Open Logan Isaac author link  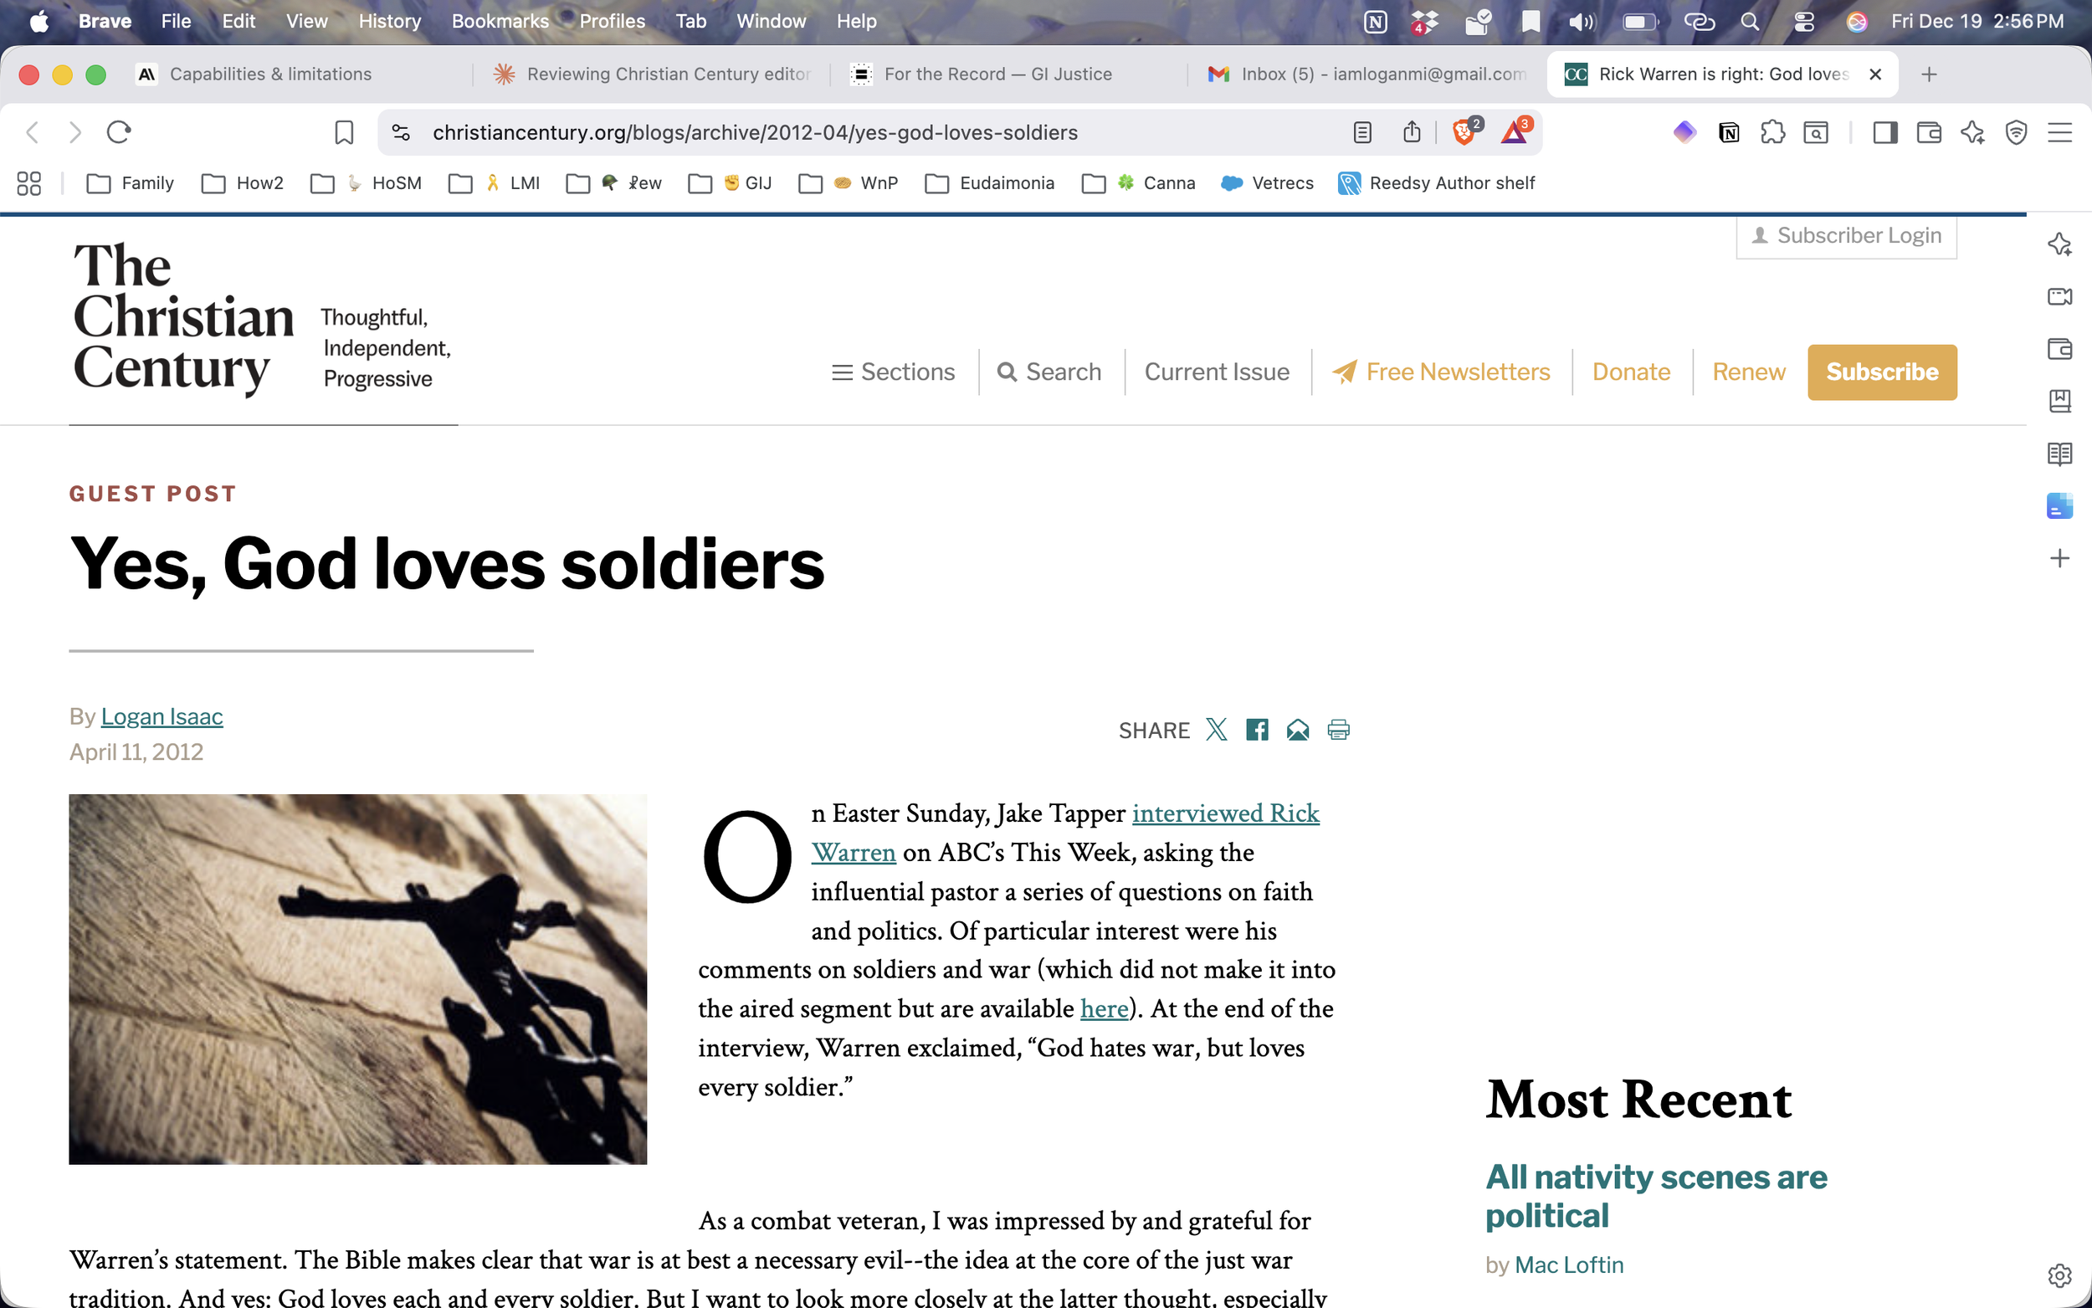[x=162, y=716]
